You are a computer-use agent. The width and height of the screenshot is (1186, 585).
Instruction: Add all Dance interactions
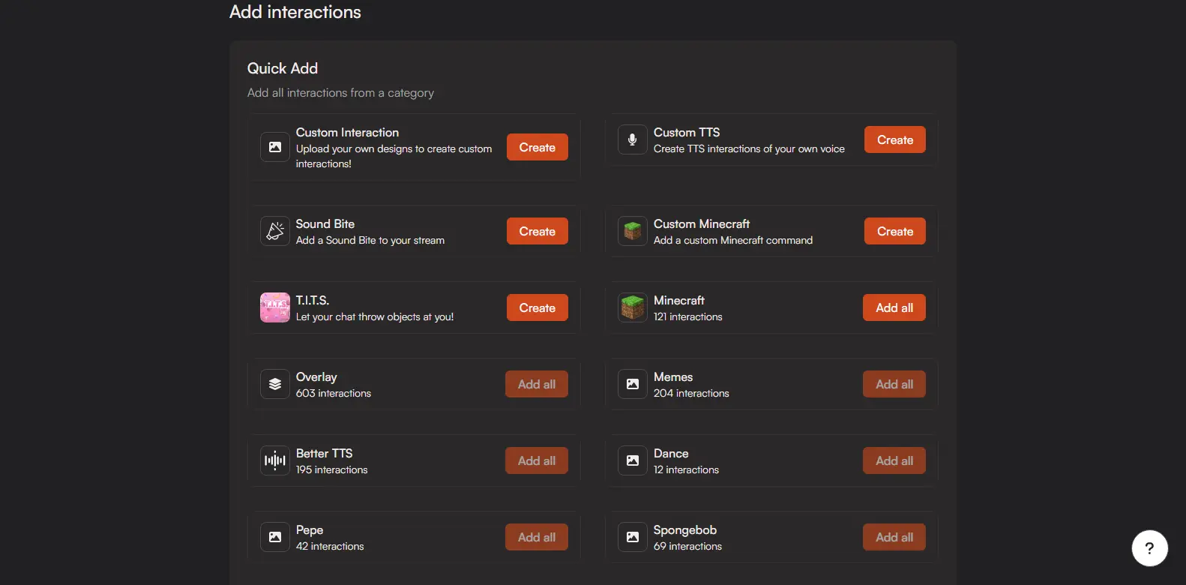[894, 460]
